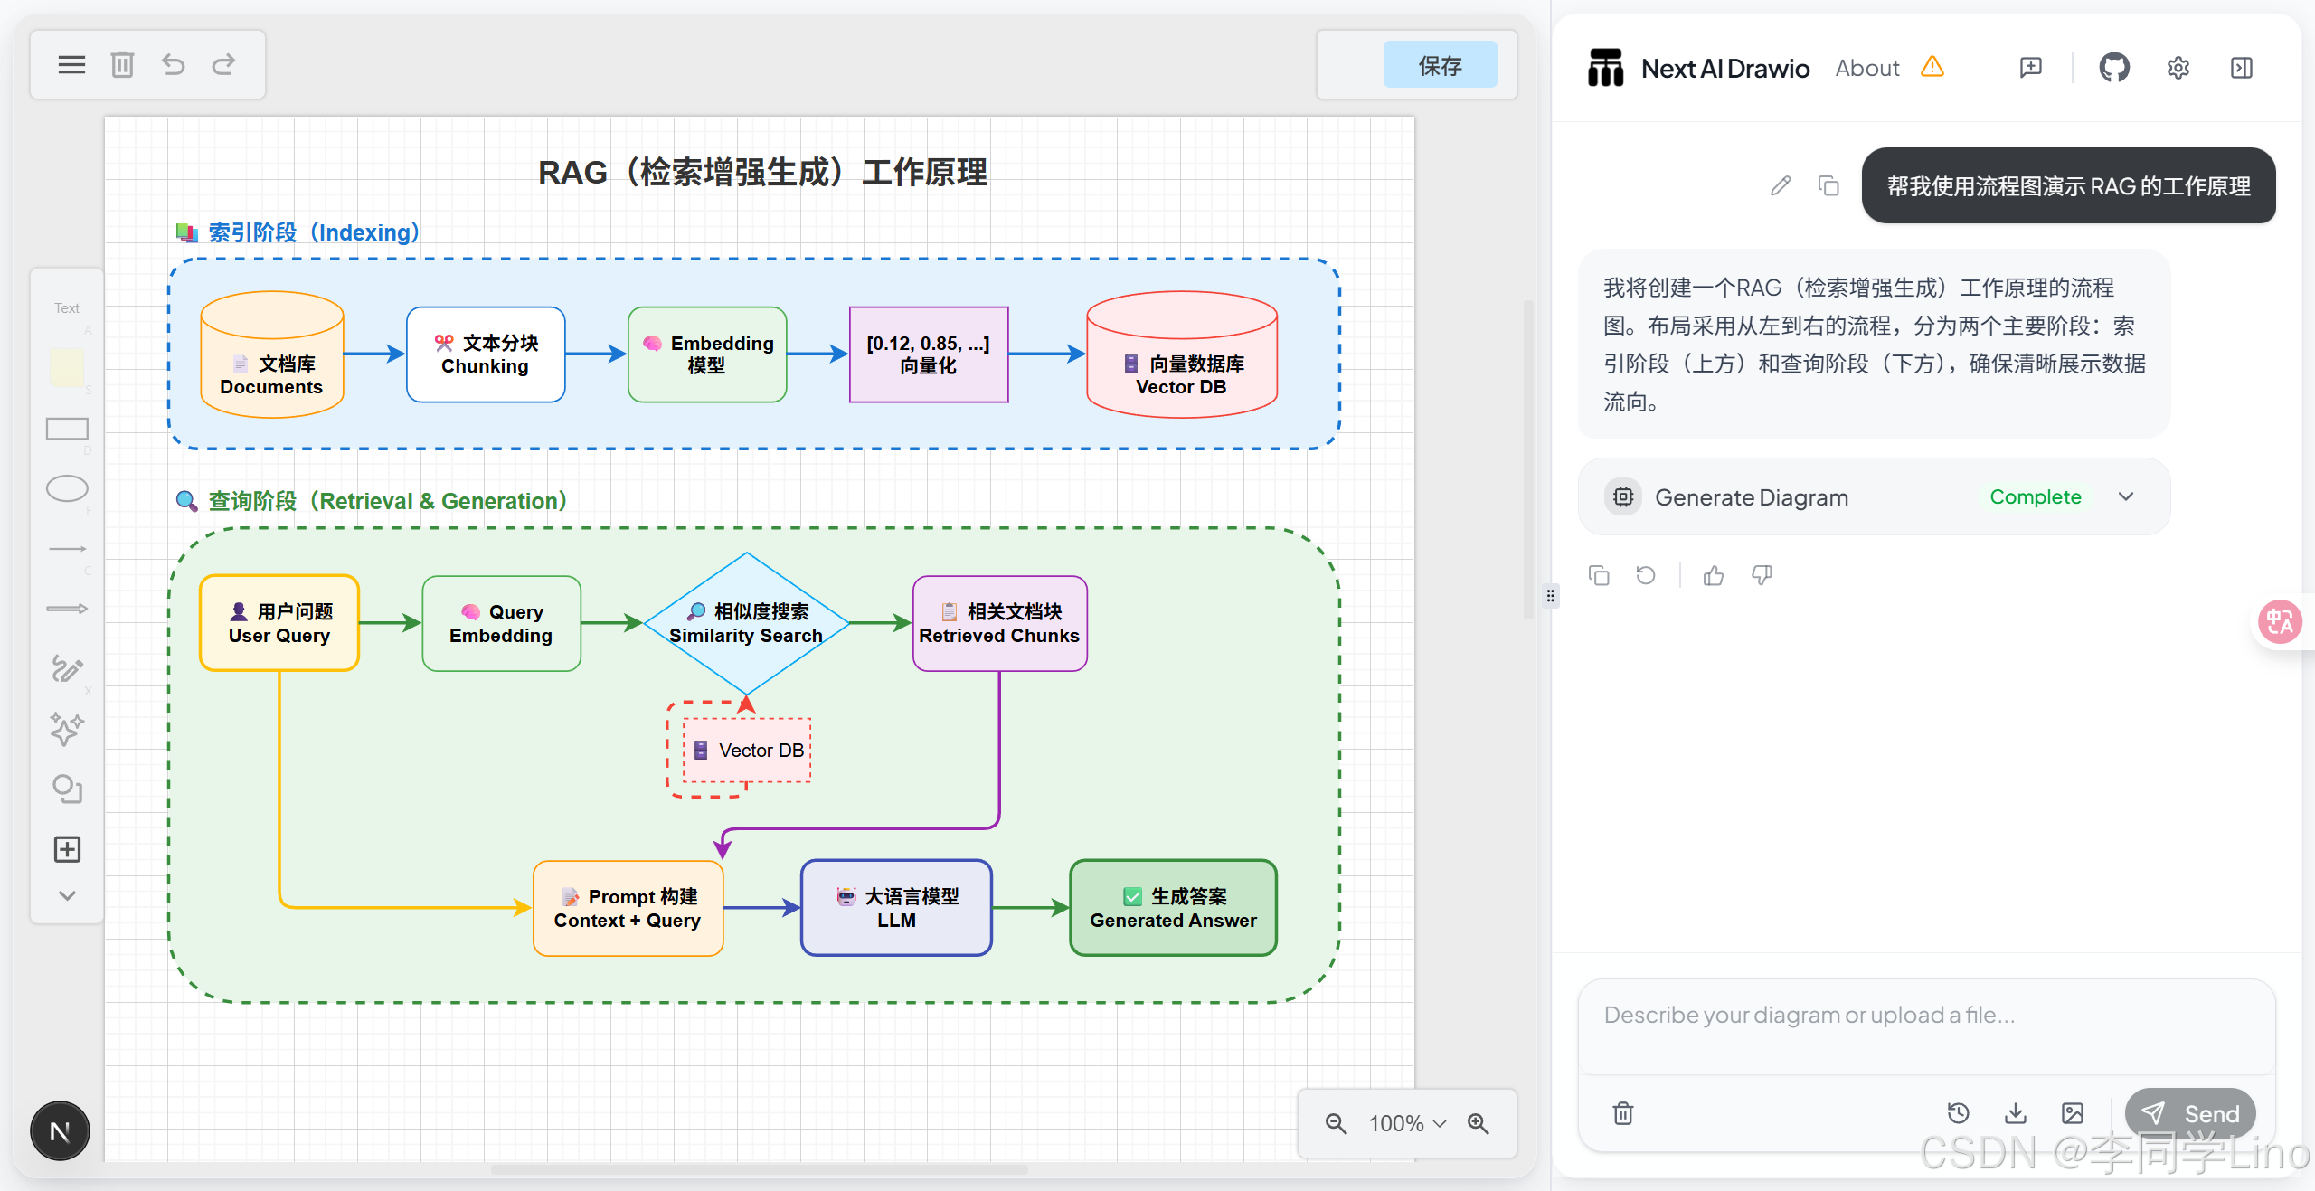Click the Send button
2315x1191 pixels.
pyautogui.click(x=2190, y=1113)
